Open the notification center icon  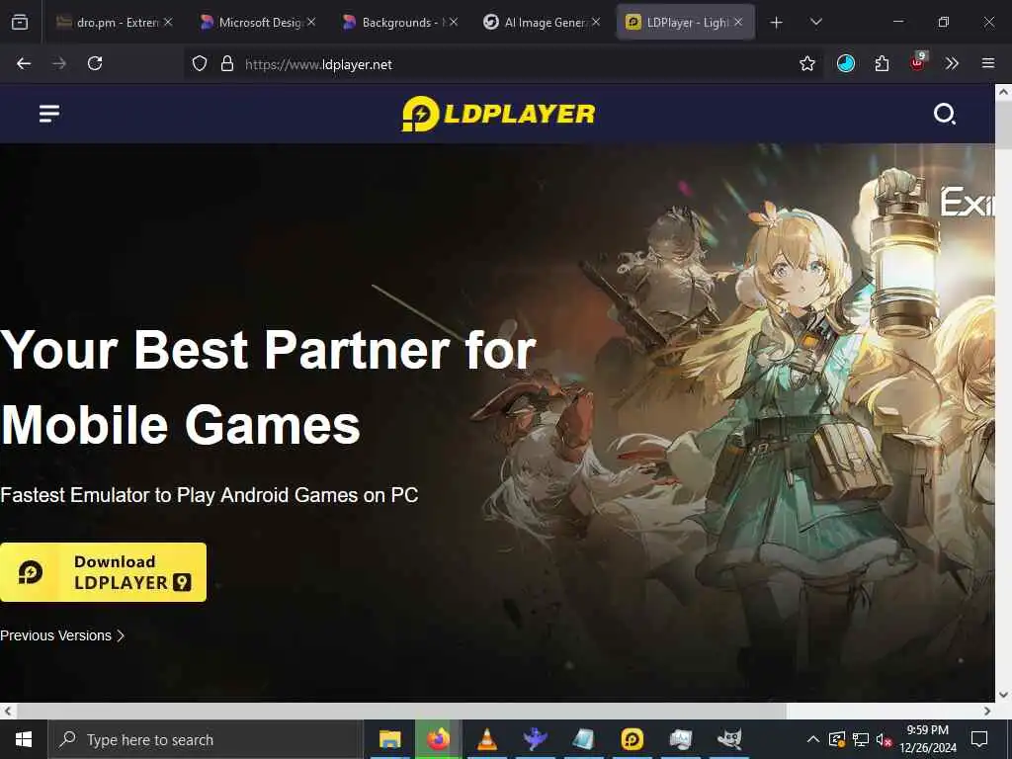(x=979, y=739)
